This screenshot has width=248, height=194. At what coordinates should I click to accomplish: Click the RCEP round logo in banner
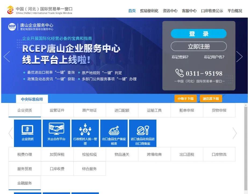(12, 27)
